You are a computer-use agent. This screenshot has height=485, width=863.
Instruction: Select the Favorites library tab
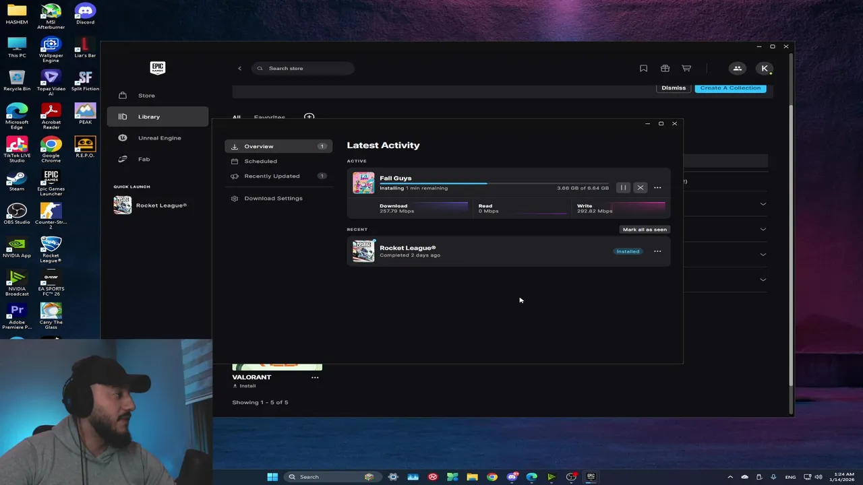pyautogui.click(x=269, y=117)
